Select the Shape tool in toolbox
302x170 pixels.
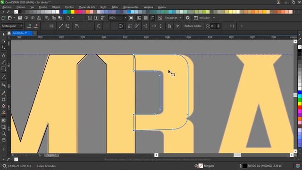click(3, 47)
